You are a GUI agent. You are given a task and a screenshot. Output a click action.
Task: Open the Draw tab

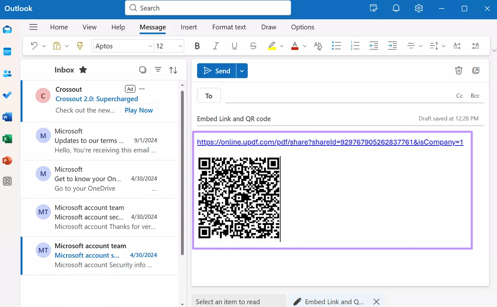point(268,27)
